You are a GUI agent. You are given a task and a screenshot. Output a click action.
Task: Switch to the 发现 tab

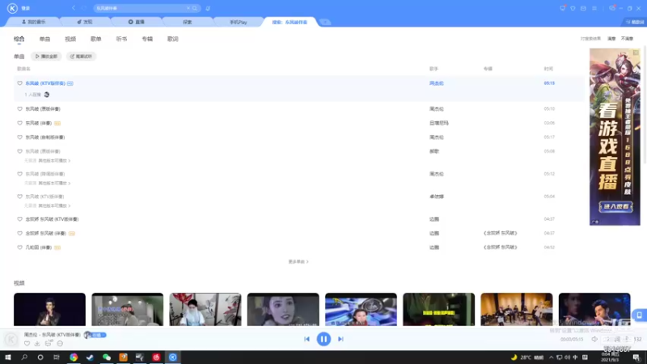(x=85, y=22)
